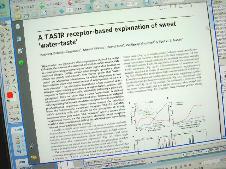Click the green circular icon in the sidebar
This screenshot has width=226, height=169.
pyautogui.click(x=21, y=62)
